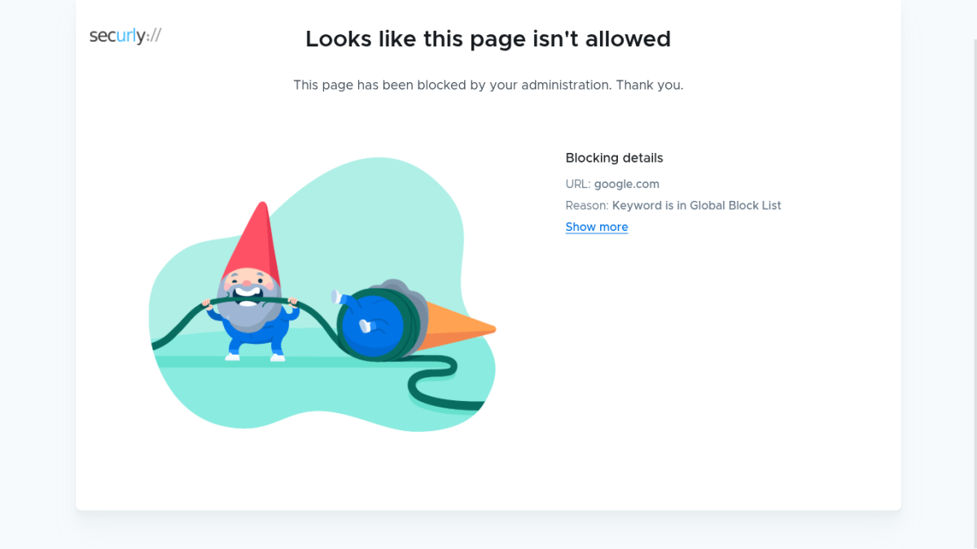The image size is (977, 549).
Task: Click the Securly logo
Action: [x=125, y=36]
